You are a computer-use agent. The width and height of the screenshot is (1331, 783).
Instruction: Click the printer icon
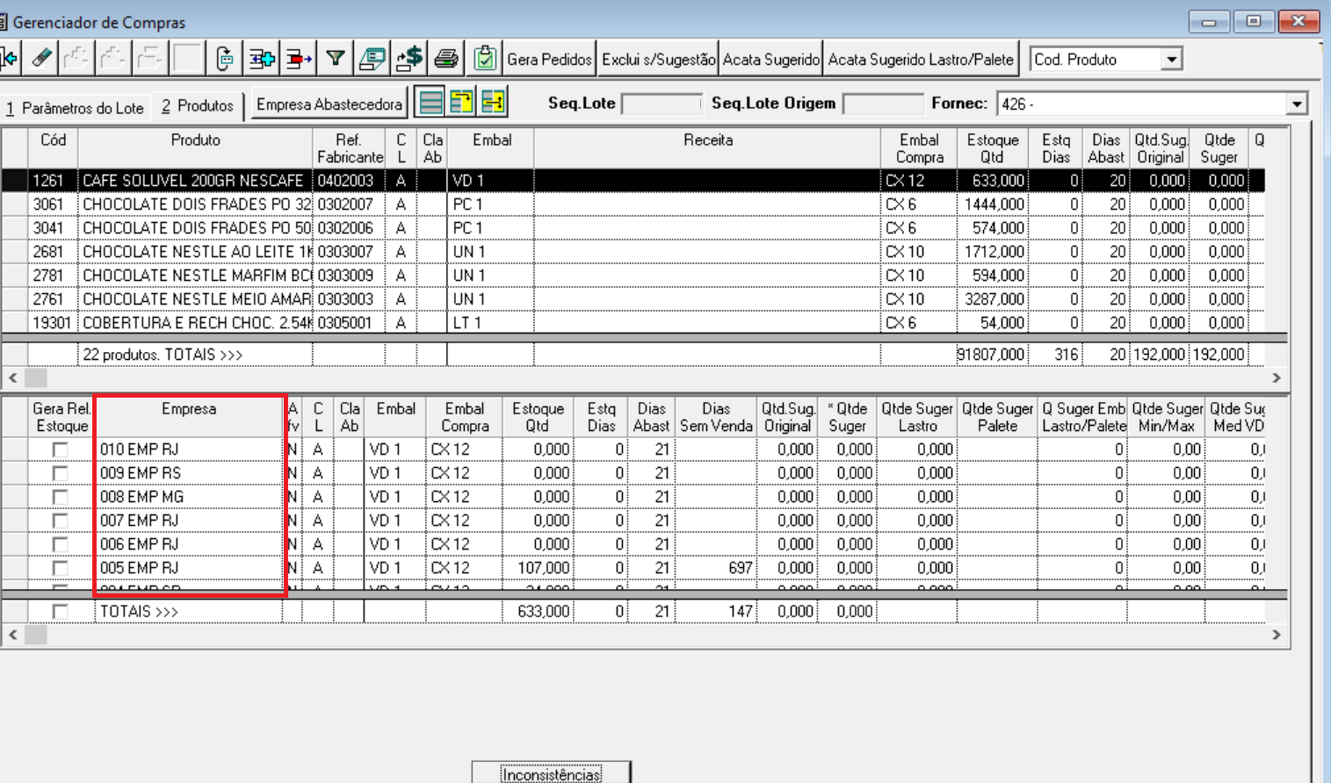pyautogui.click(x=445, y=59)
